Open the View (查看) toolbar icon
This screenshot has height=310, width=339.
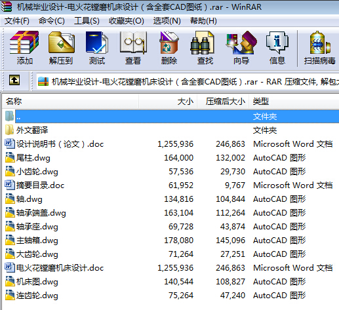pyautogui.click(x=133, y=43)
